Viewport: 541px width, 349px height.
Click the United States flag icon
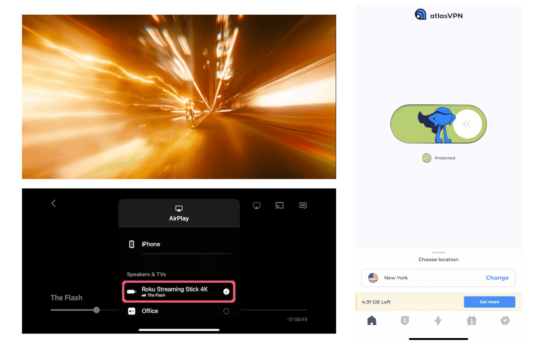[x=373, y=278]
